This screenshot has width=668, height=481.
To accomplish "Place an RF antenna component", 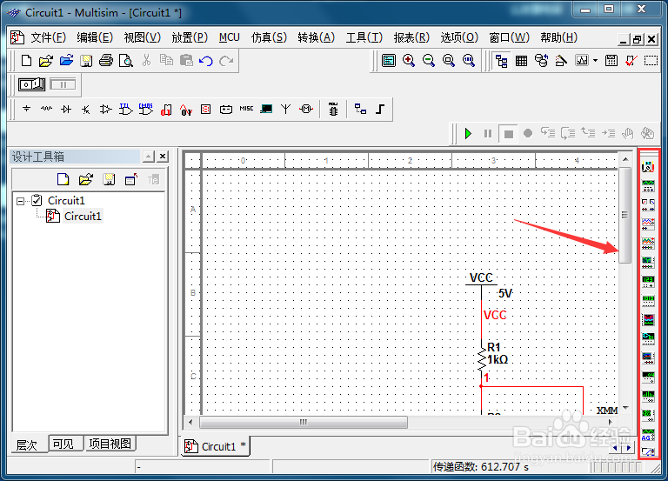I will [286, 109].
